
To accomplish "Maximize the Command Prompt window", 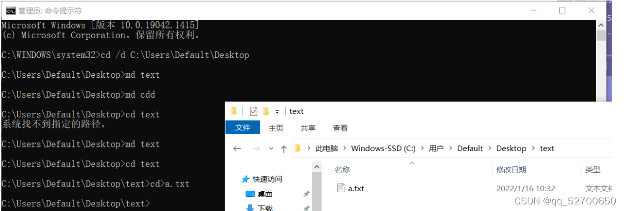I will 562,10.
